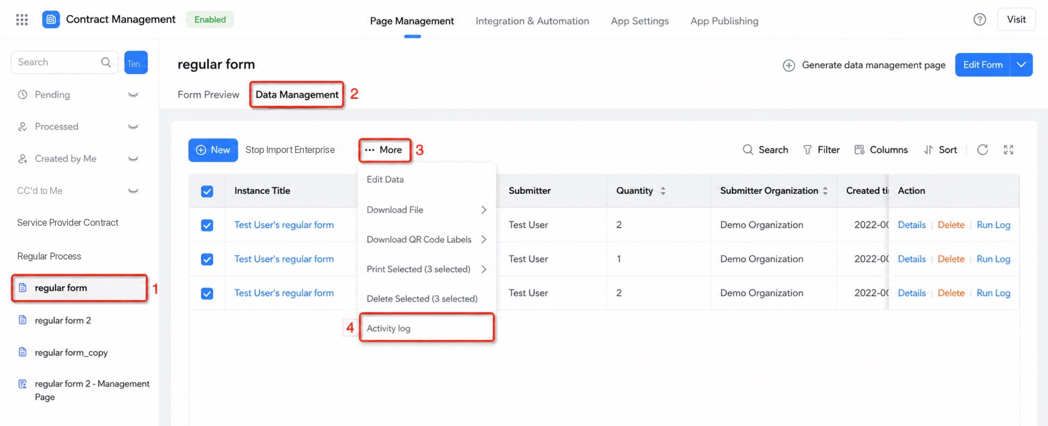
Task: Refresh the data table with reload icon
Action: (x=982, y=150)
